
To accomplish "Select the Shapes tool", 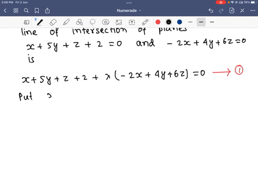I will coord(79,22).
